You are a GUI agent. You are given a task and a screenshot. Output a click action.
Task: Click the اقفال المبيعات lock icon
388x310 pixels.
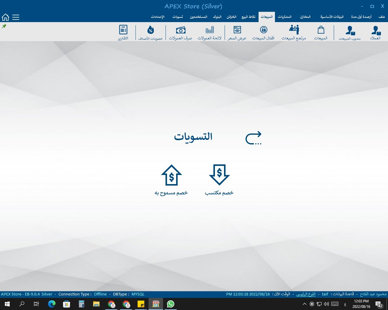click(263, 32)
